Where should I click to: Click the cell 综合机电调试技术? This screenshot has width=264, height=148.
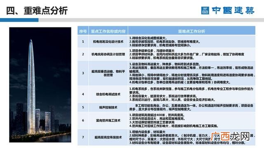pos(108,94)
